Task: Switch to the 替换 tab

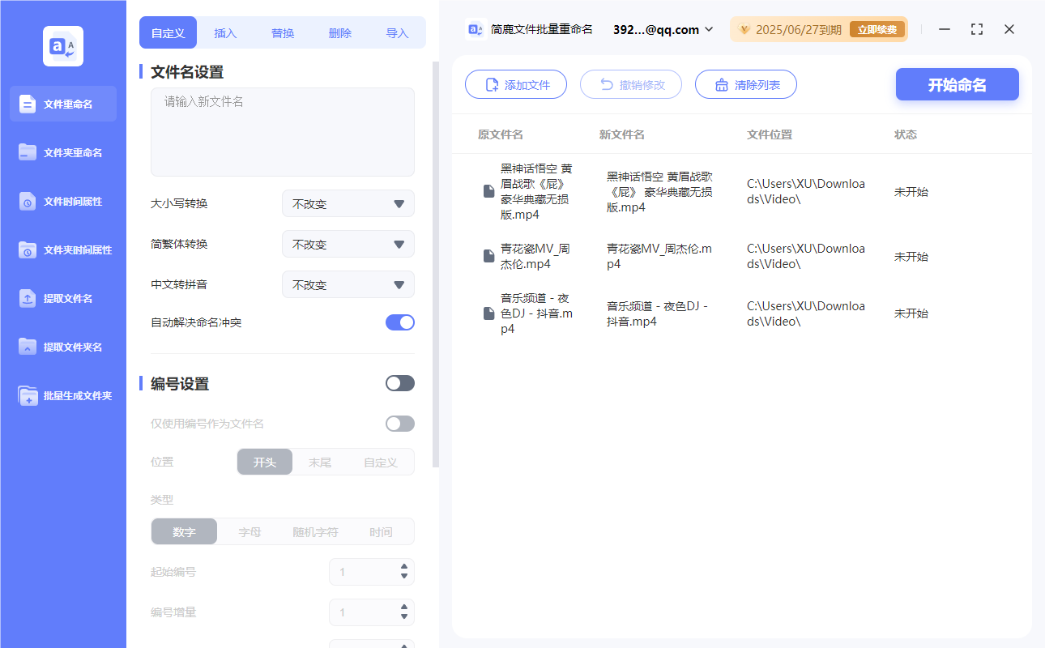Action: coord(283,32)
